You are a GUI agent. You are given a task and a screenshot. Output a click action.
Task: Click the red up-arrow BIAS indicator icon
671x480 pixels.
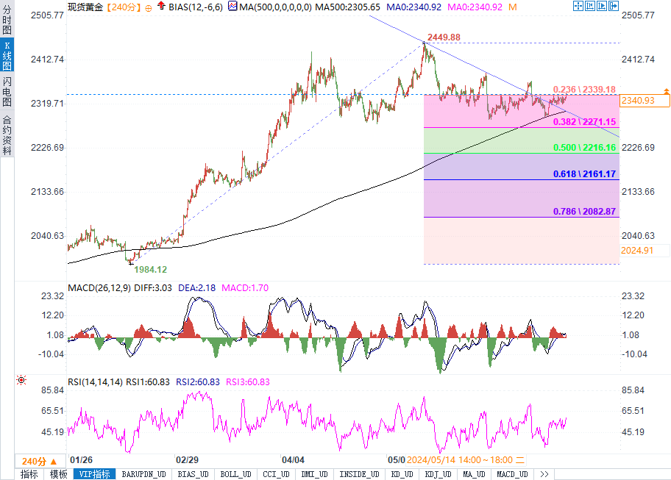[x=160, y=7]
